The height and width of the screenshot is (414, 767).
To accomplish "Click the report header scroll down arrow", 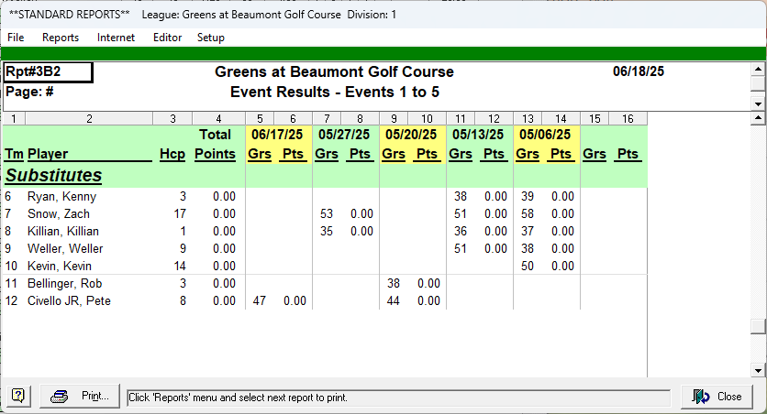I will [758, 104].
